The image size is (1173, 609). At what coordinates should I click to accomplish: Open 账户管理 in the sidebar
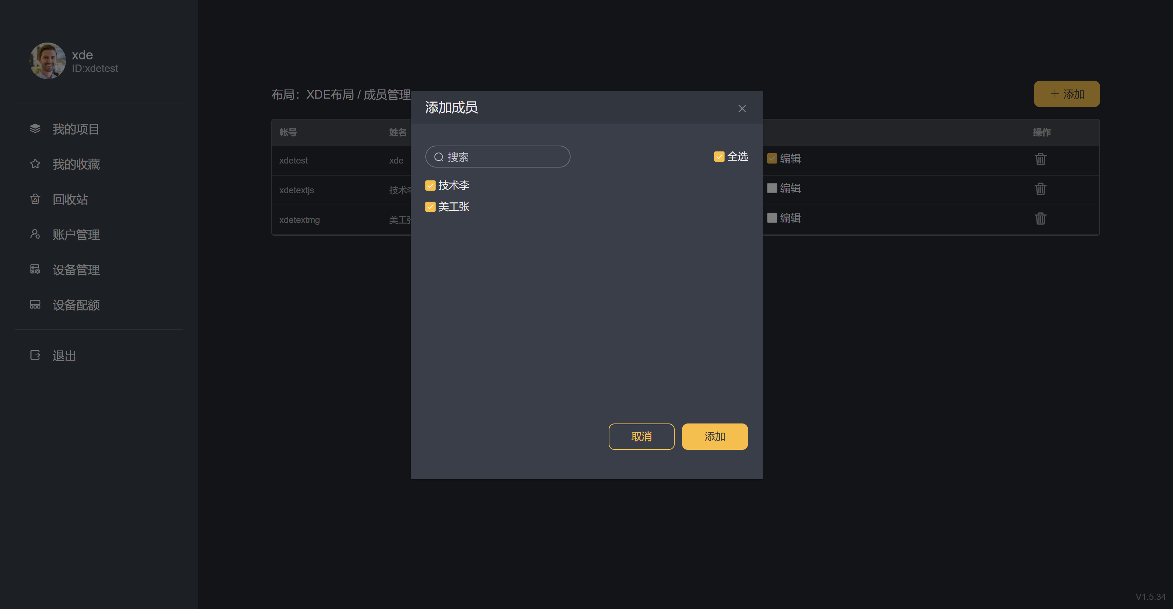click(x=76, y=235)
